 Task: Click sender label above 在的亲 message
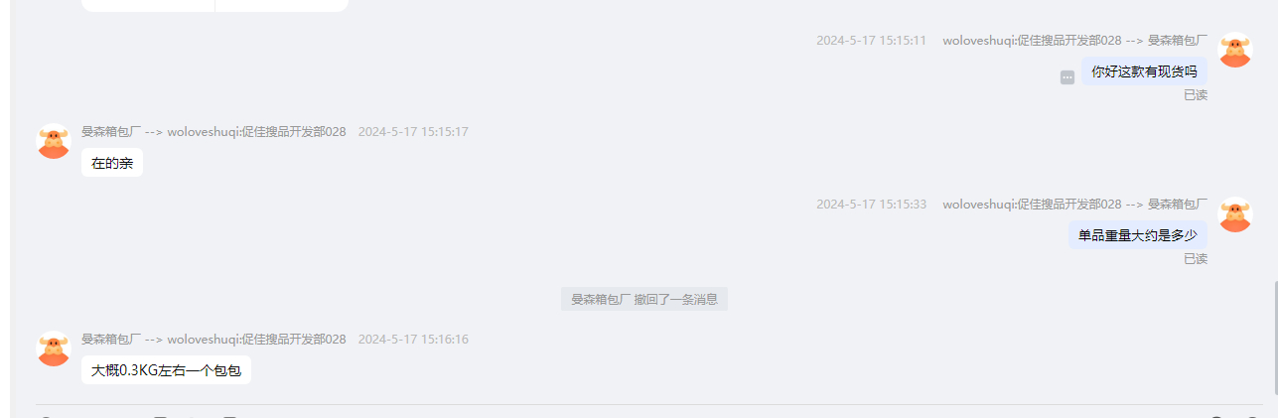point(213,131)
